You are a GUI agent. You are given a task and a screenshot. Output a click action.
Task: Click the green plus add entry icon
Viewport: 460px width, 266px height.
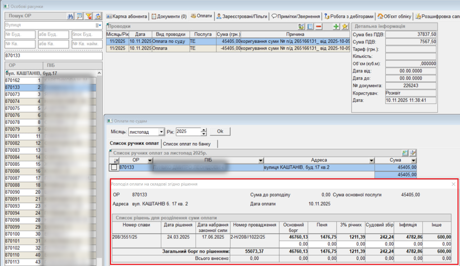[336, 27]
